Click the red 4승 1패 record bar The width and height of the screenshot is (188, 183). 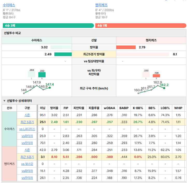pyautogui.click(x=141, y=26)
